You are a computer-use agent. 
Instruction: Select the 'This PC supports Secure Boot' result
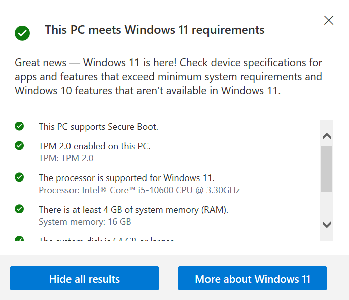pos(98,127)
